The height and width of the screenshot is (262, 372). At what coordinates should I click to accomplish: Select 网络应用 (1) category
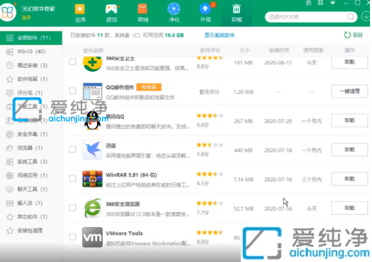(x=31, y=175)
